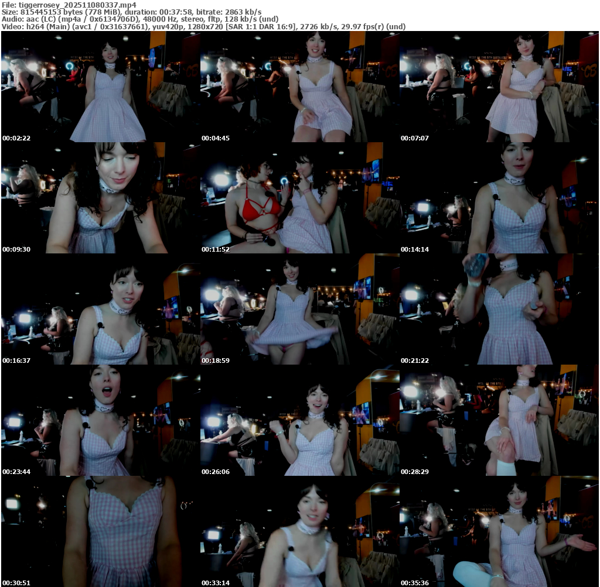This screenshot has width=600, height=587.
Task: Pick the frame timestamped 00:18:59
Action: click(299, 309)
